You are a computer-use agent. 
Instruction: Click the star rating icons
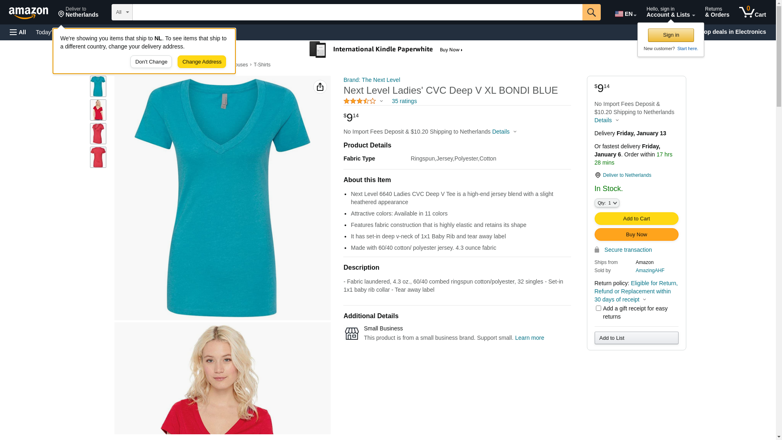click(360, 101)
